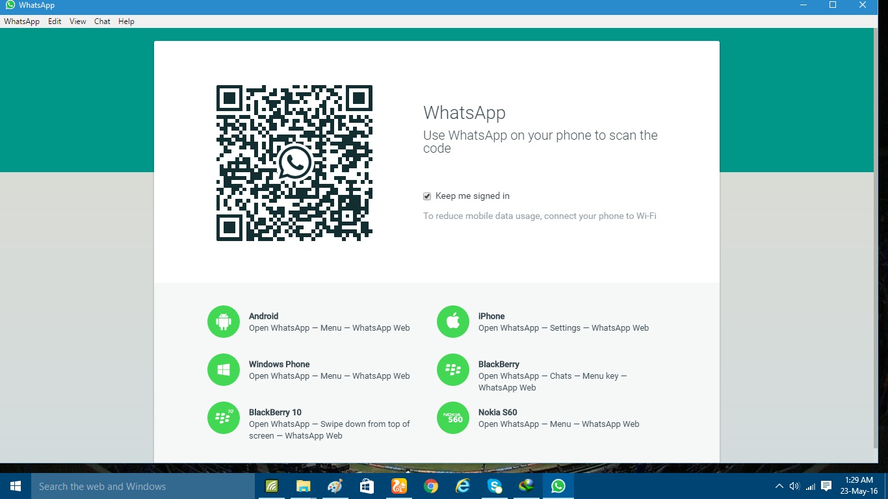This screenshot has width=888, height=499.
Task: Click the 'Windows Phone' heading text
Action: tap(279, 365)
